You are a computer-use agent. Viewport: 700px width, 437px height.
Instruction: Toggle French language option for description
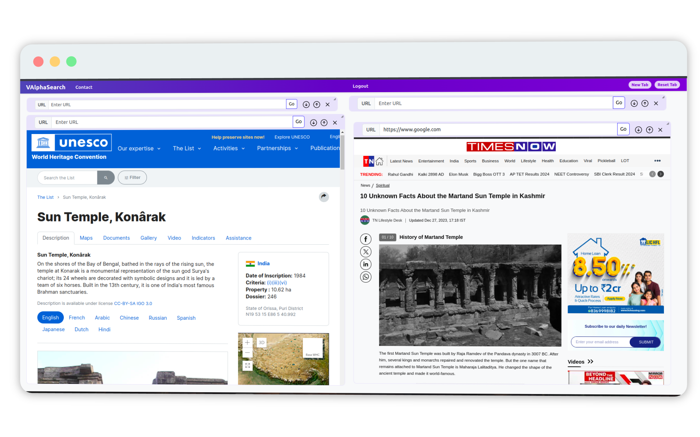coord(77,318)
